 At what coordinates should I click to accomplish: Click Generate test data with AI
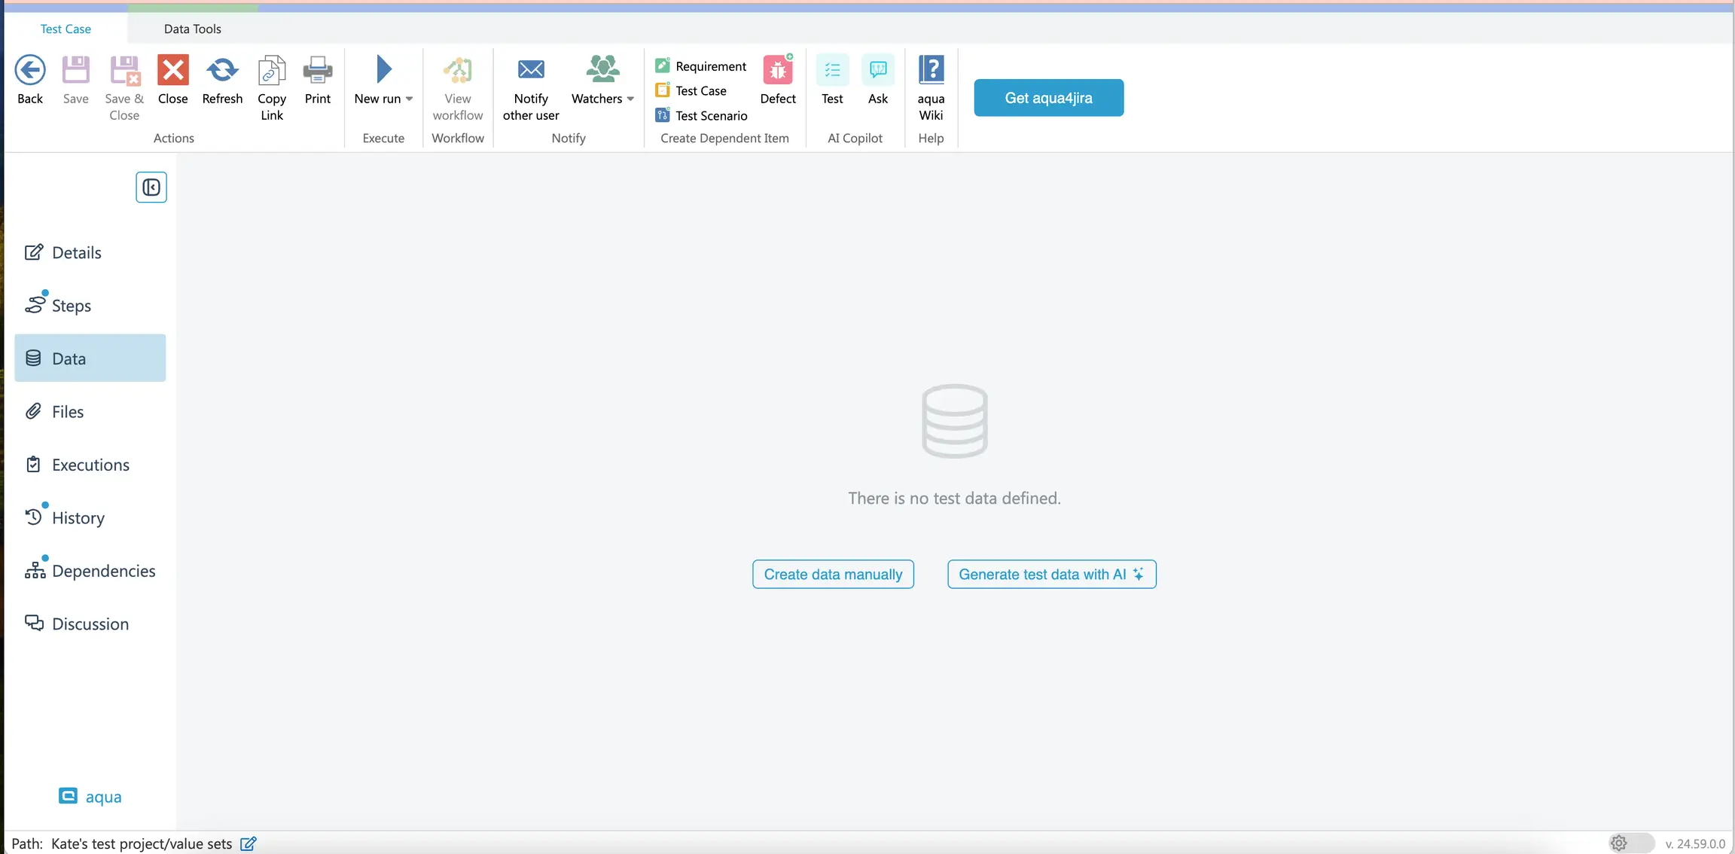tap(1051, 574)
